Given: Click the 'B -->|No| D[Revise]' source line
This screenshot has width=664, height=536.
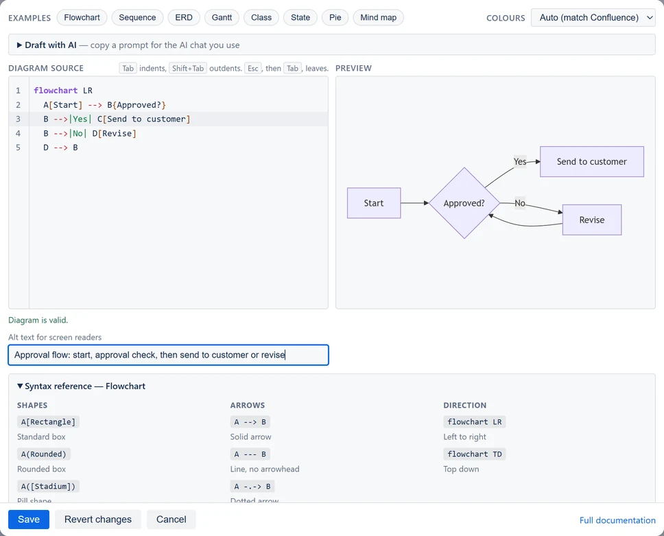Looking at the screenshot, I should [x=90, y=133].
